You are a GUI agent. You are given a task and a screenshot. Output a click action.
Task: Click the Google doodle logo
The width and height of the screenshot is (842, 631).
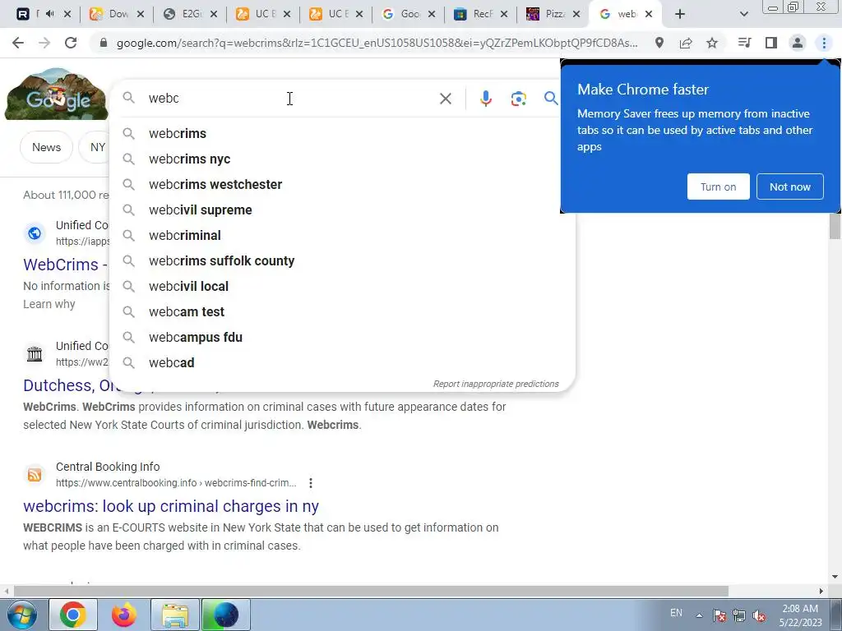[x=57, y=94]
